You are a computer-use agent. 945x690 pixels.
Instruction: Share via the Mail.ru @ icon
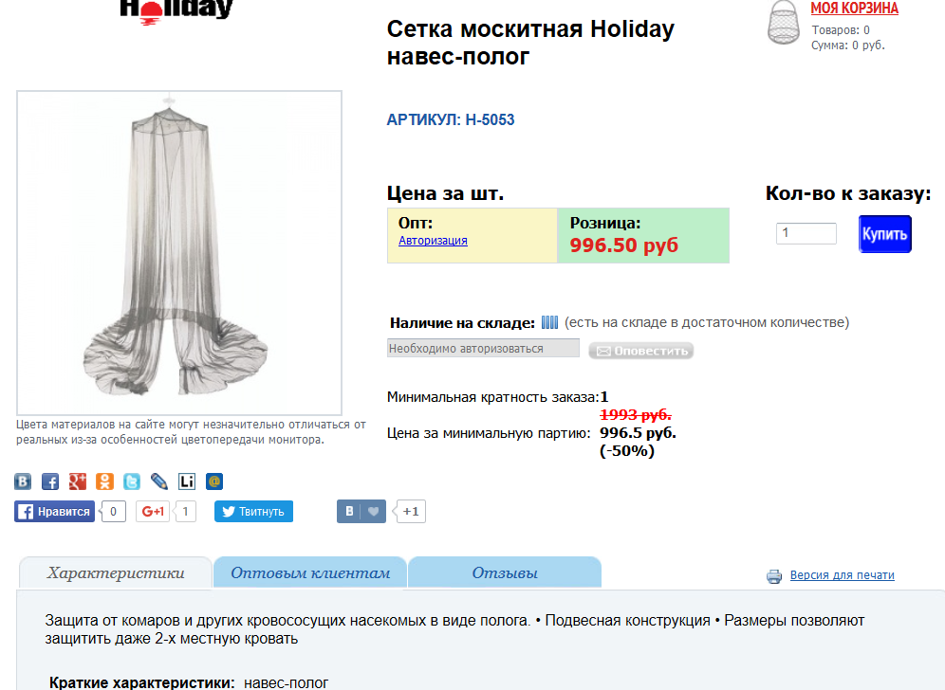214,481
